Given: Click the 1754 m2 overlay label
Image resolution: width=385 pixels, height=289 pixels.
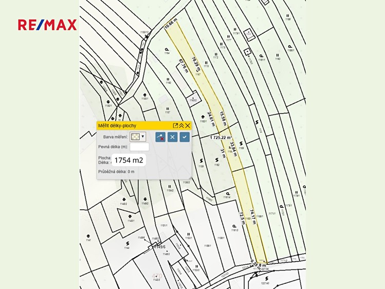Looking at the screenshot, I should tap(129, 160).
